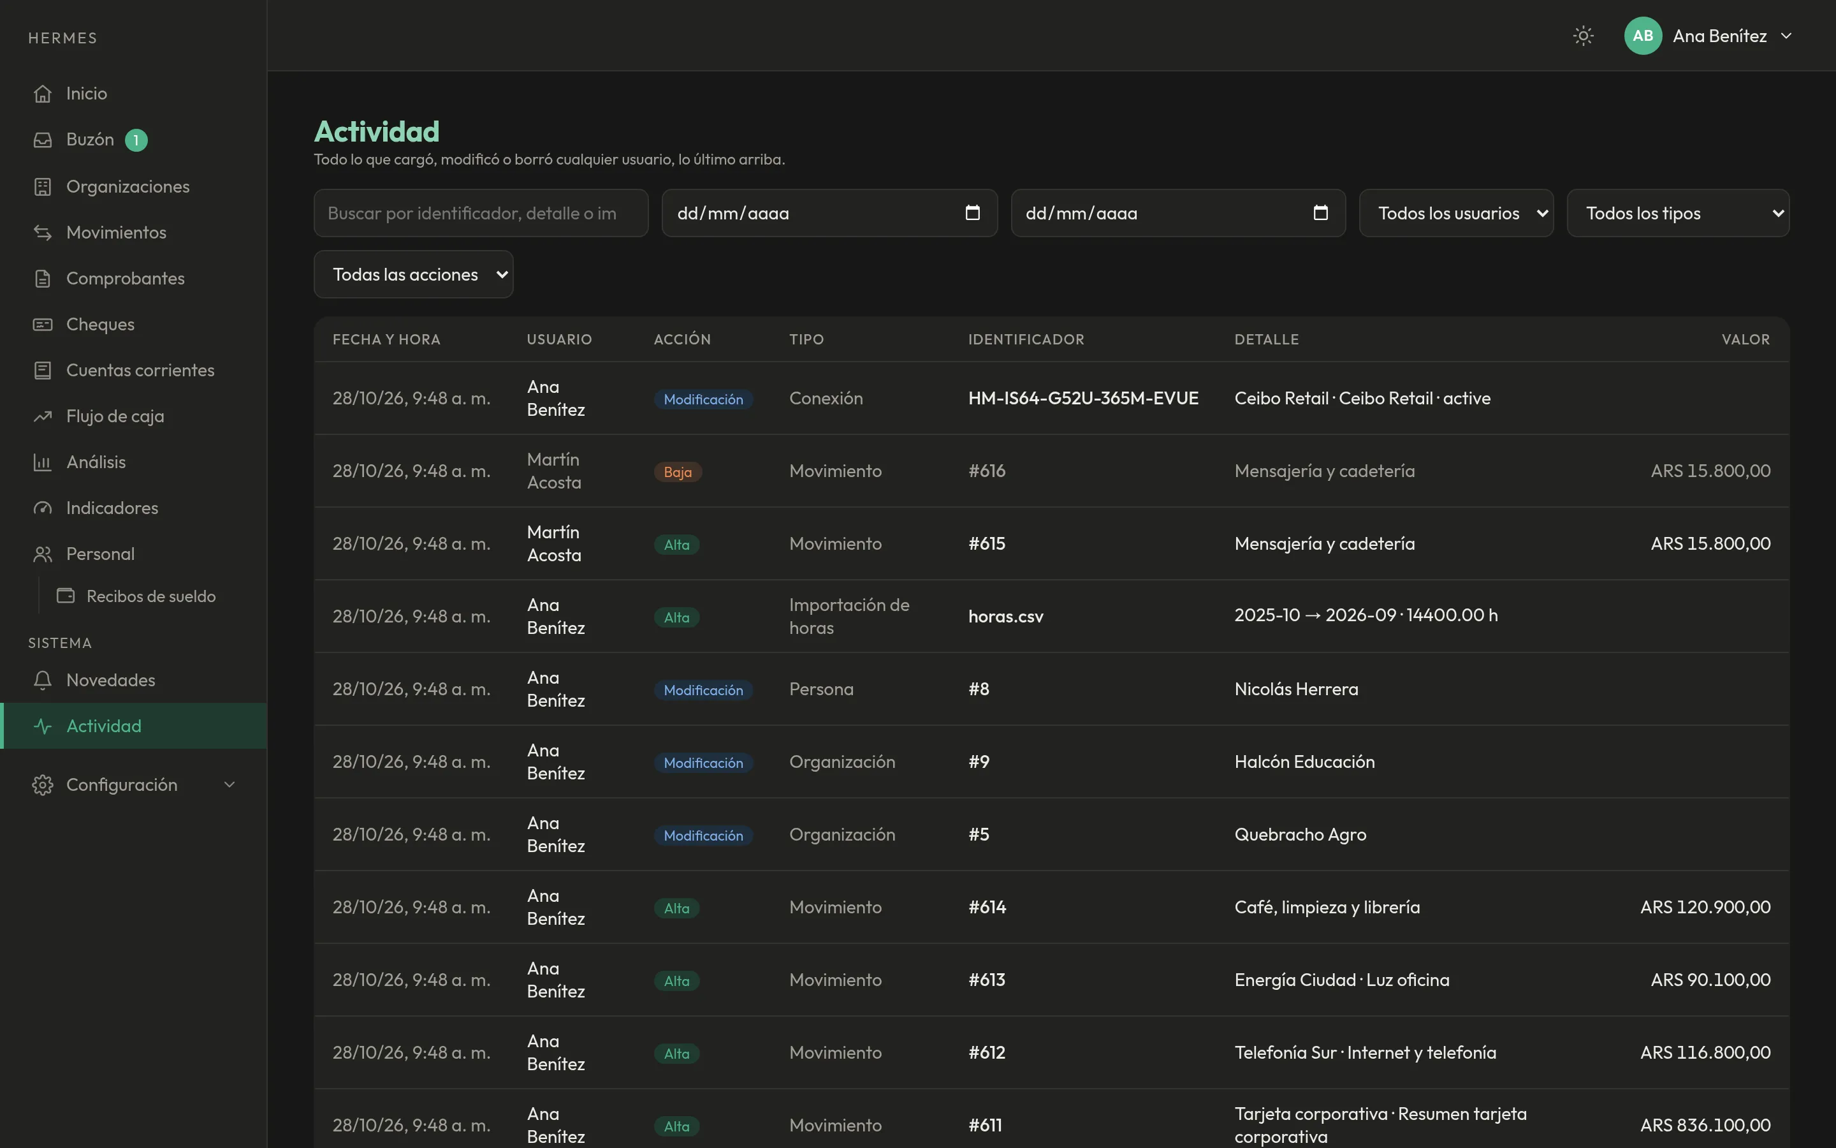Click the Indicadores gauge icon
Screen dimensions: 1836x1148
coord(43,508)
